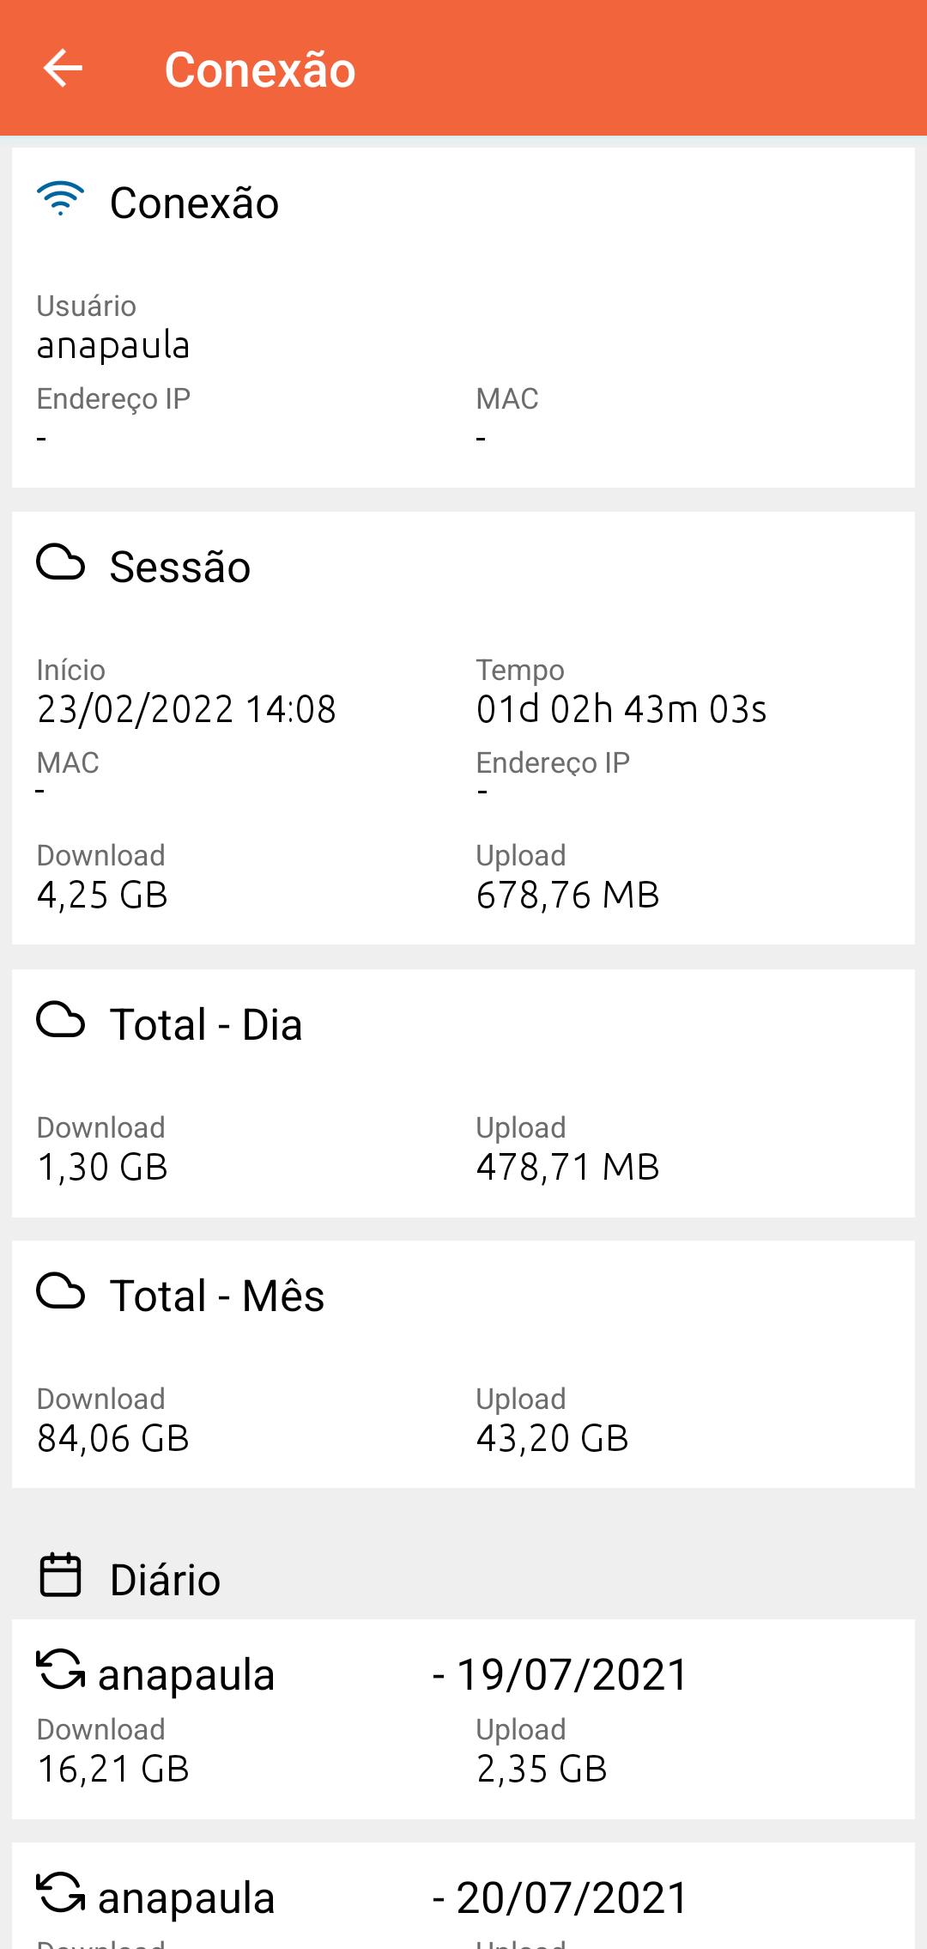927x1949 pixels.
Task: Tap the cloud icon next to Total - Mês
Action: click(x=60, y=1292)
